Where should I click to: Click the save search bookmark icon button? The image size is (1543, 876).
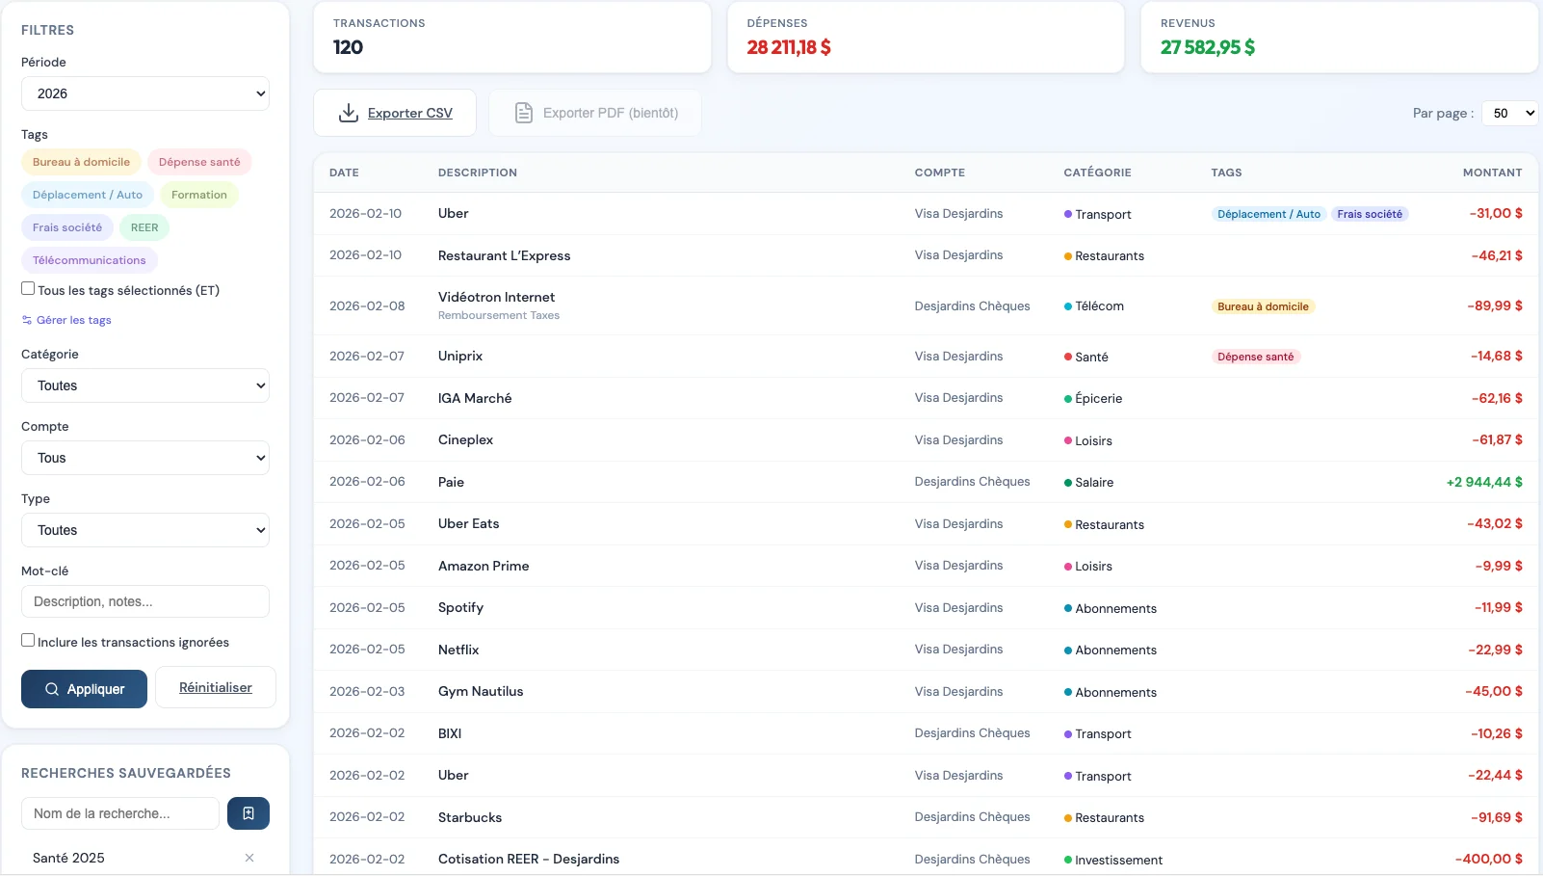pyautogui.click(x=248, y=813)
